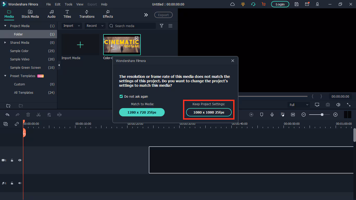Viewport: 356px width, 200px height.
Task: Show more tabs with the double-chevron arrow
Action: click(x=146, y=15)
